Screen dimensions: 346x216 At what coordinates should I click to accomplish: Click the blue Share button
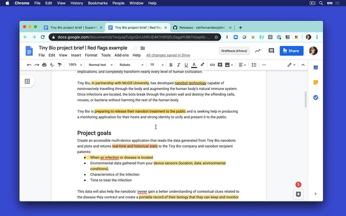click(x=291, y=51)
